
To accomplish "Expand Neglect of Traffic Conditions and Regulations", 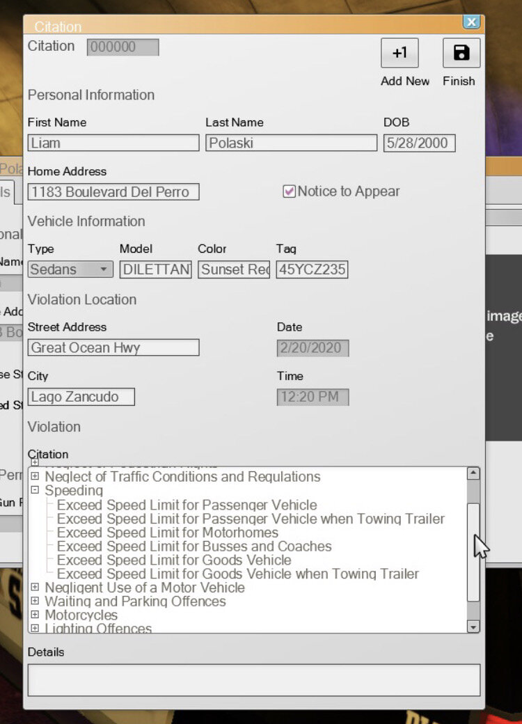I will [35, 477].
